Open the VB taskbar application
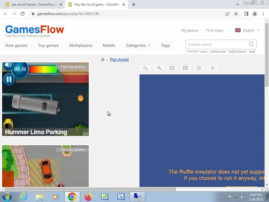 (121, 197)
